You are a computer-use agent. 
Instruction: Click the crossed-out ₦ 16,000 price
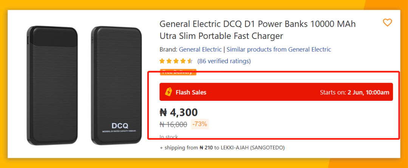173,124
